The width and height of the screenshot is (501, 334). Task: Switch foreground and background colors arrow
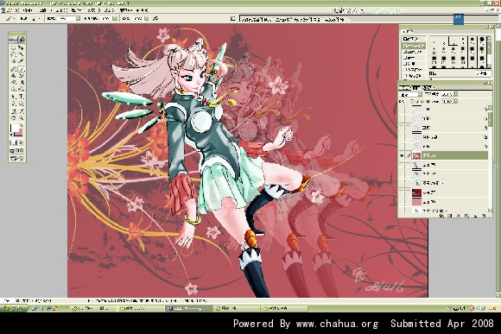[21, 125]
